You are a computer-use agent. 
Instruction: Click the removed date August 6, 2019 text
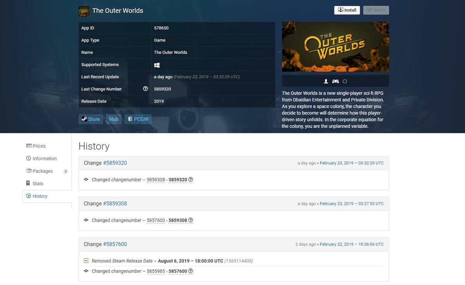191,261
